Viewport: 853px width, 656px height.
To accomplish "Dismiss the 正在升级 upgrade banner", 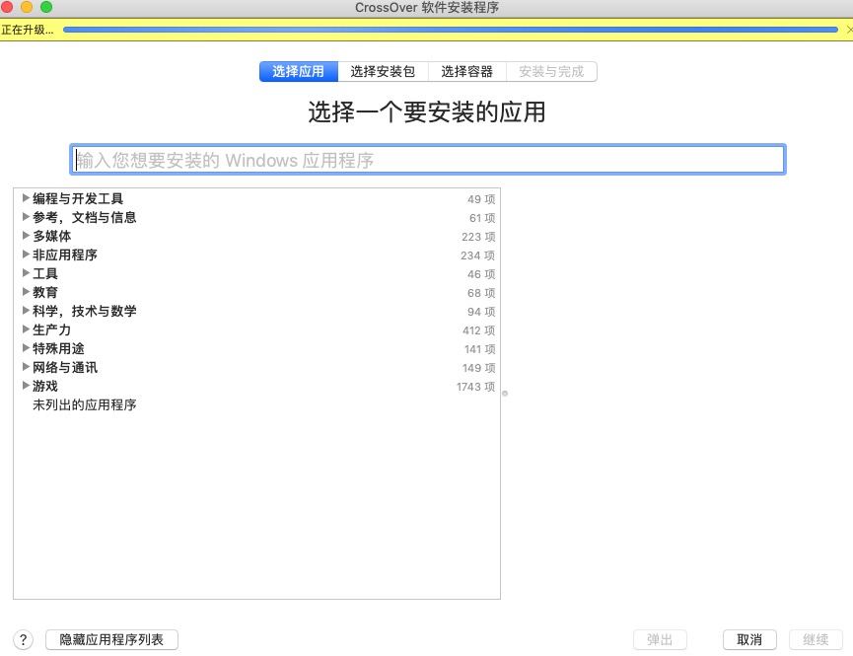I will (x=849, y=30).
